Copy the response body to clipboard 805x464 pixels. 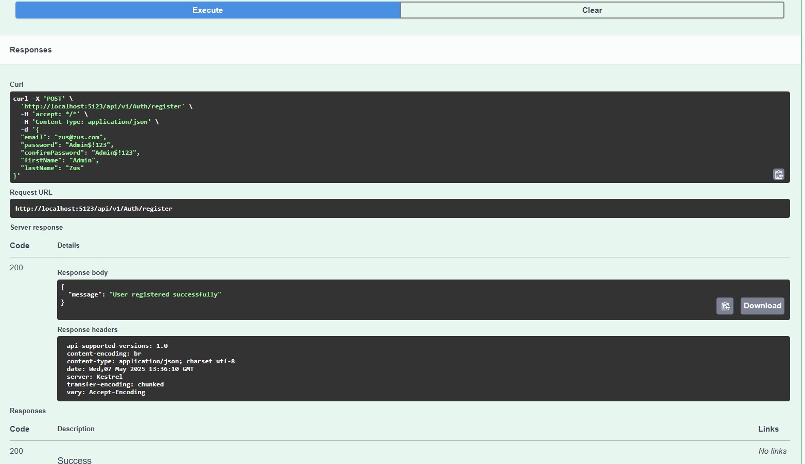(x=725, y=306)
